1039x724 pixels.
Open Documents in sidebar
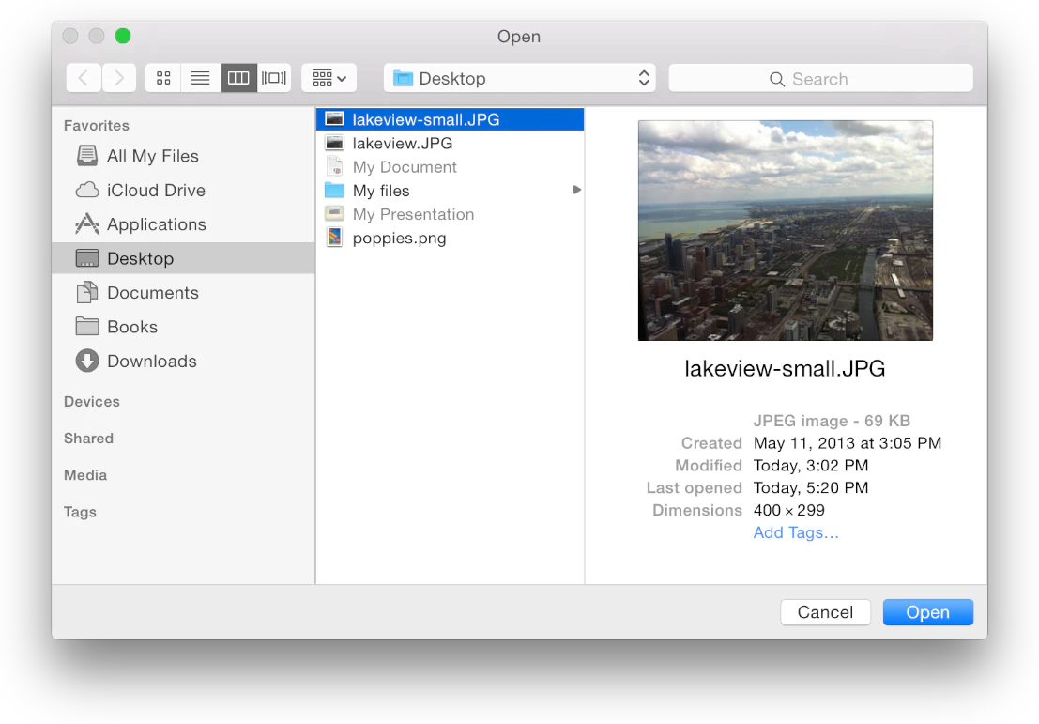pyautogui.click(x=183, y=292)
